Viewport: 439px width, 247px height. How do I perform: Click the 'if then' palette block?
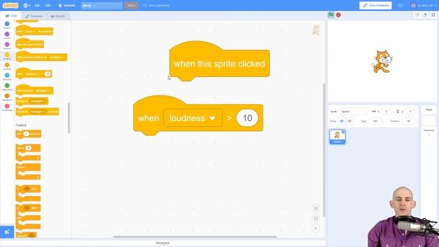point(28,193)
